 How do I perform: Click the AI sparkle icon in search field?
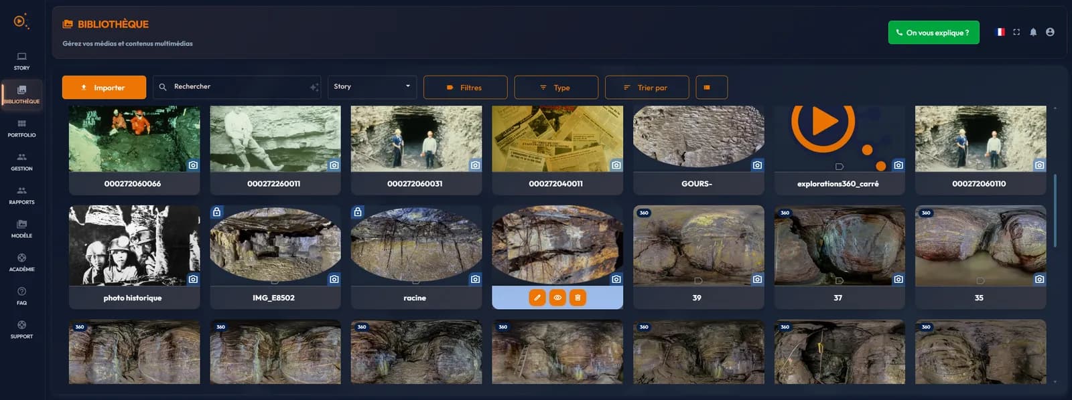coord(314,87)
